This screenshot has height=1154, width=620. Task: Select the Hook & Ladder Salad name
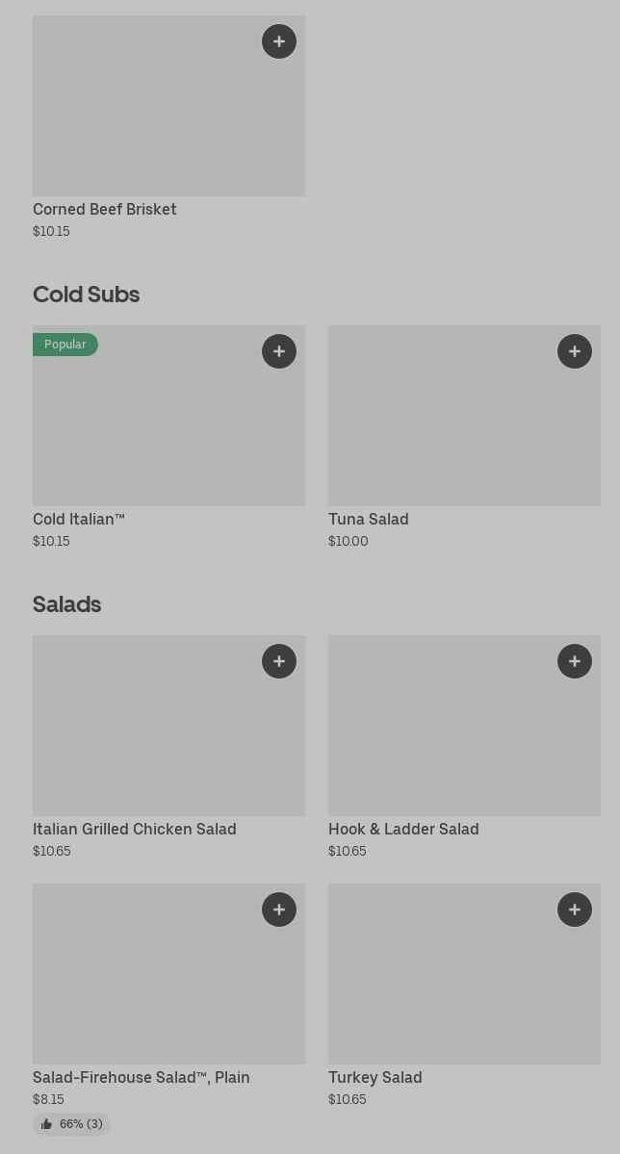403,830
